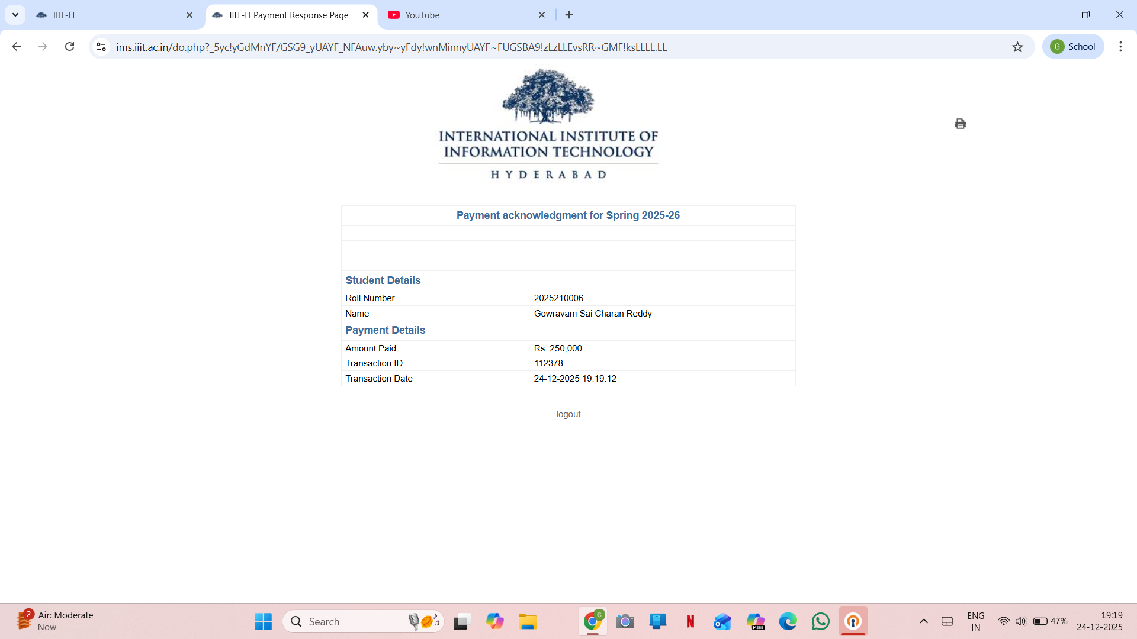1137x639 pixels.
Task: View site information icon in the address bar
Action: 101,47
